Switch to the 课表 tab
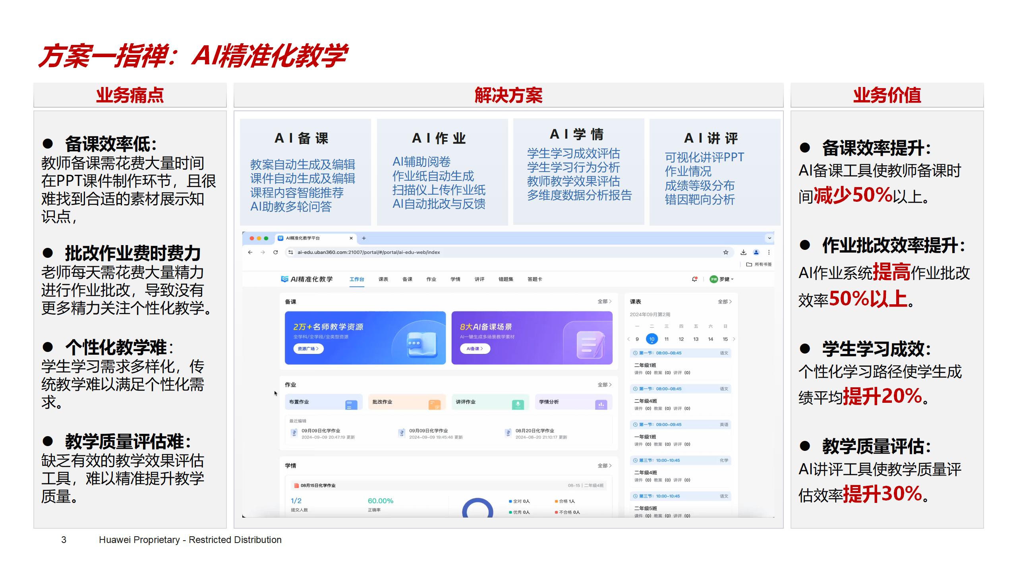The width and height of the screenshot is (1017, 572). 383,279
